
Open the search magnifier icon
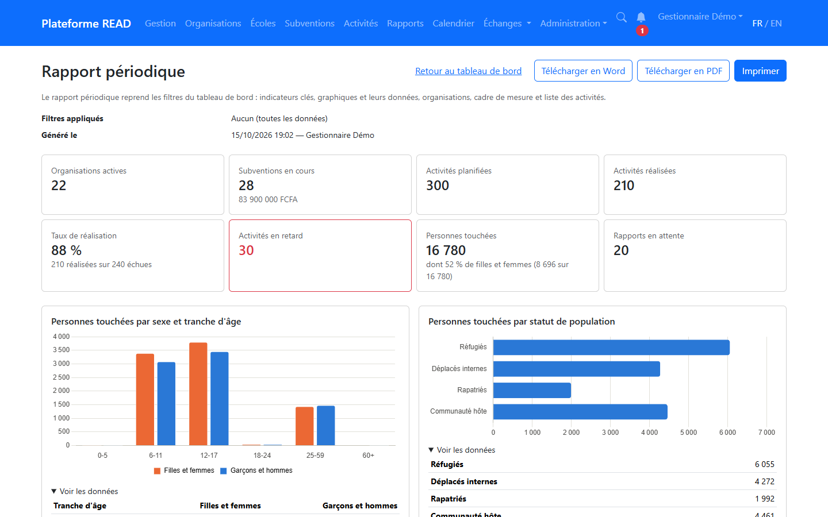click(622, 17)
